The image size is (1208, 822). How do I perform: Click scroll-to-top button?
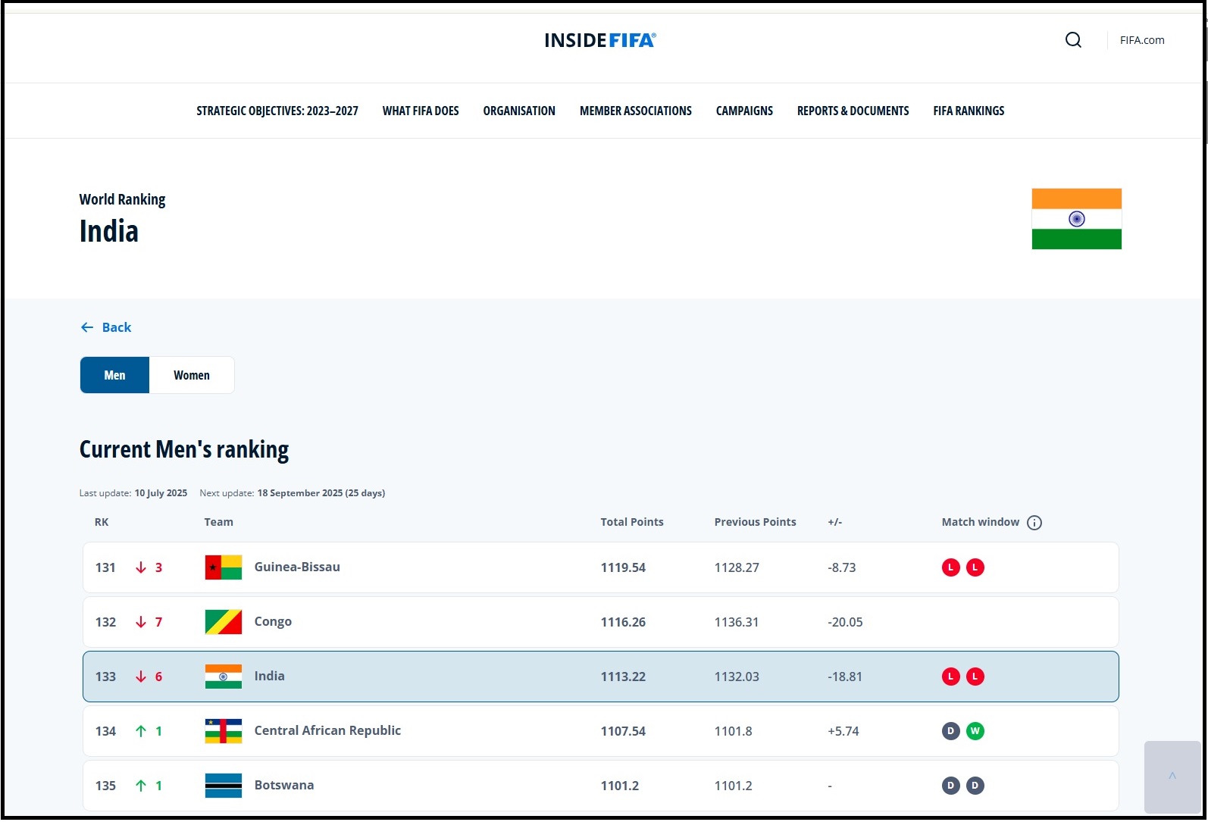[x=1172, y=777]
